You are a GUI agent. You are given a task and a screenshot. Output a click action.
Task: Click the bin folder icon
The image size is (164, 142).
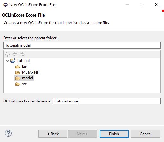coord(18,67)
